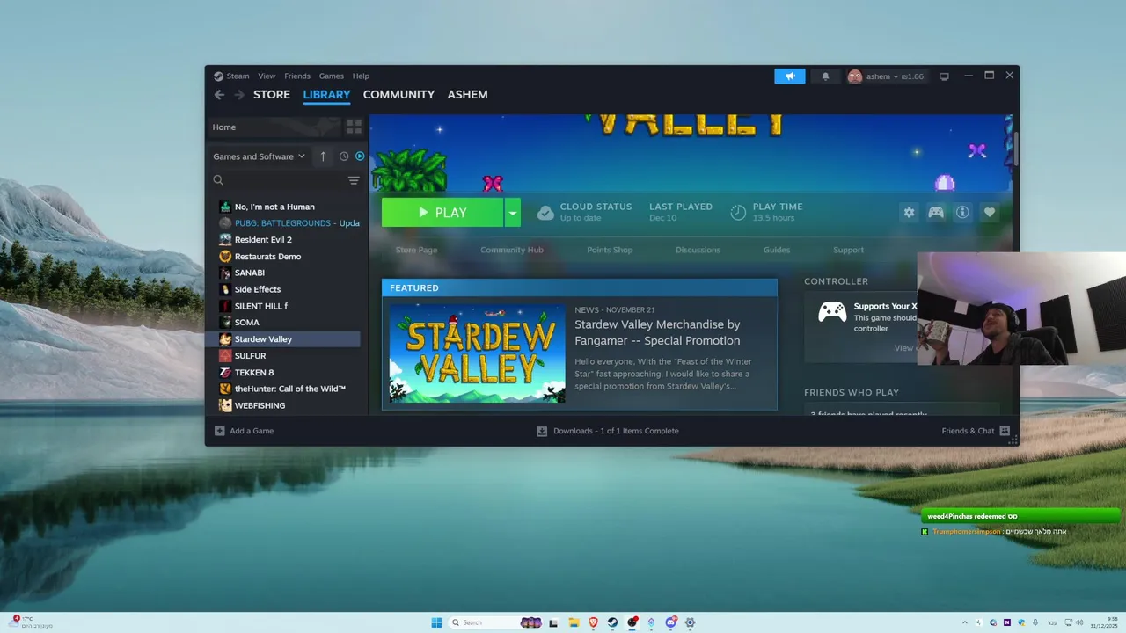Open the Guides link
The width and height of the screenshot is (1126, 633).
pos(777,250)
